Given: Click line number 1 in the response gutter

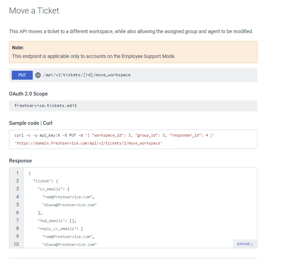Looking at the screenshot, I should pos(18,173).
